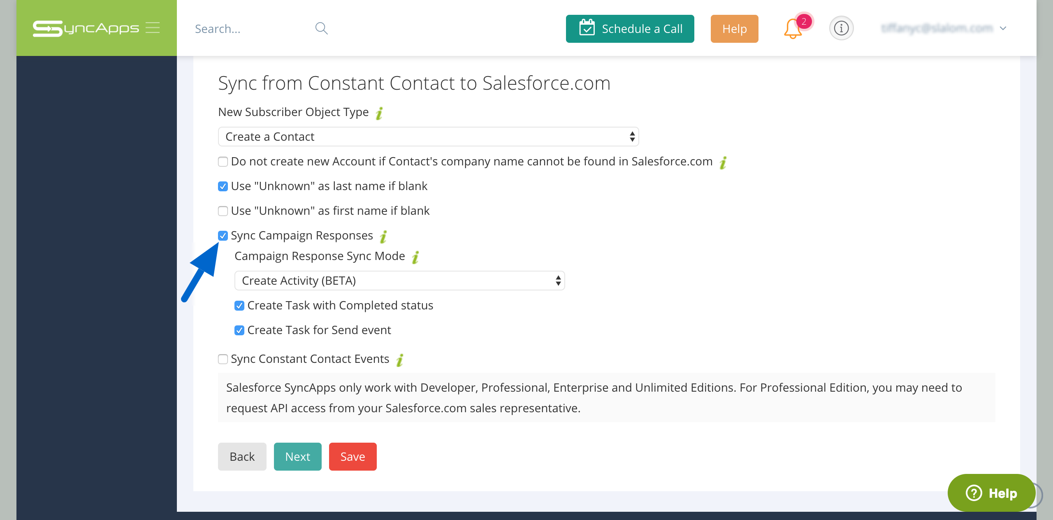
Task: Uncheck Create Task for Send event
Action: (x=239, y=330)
